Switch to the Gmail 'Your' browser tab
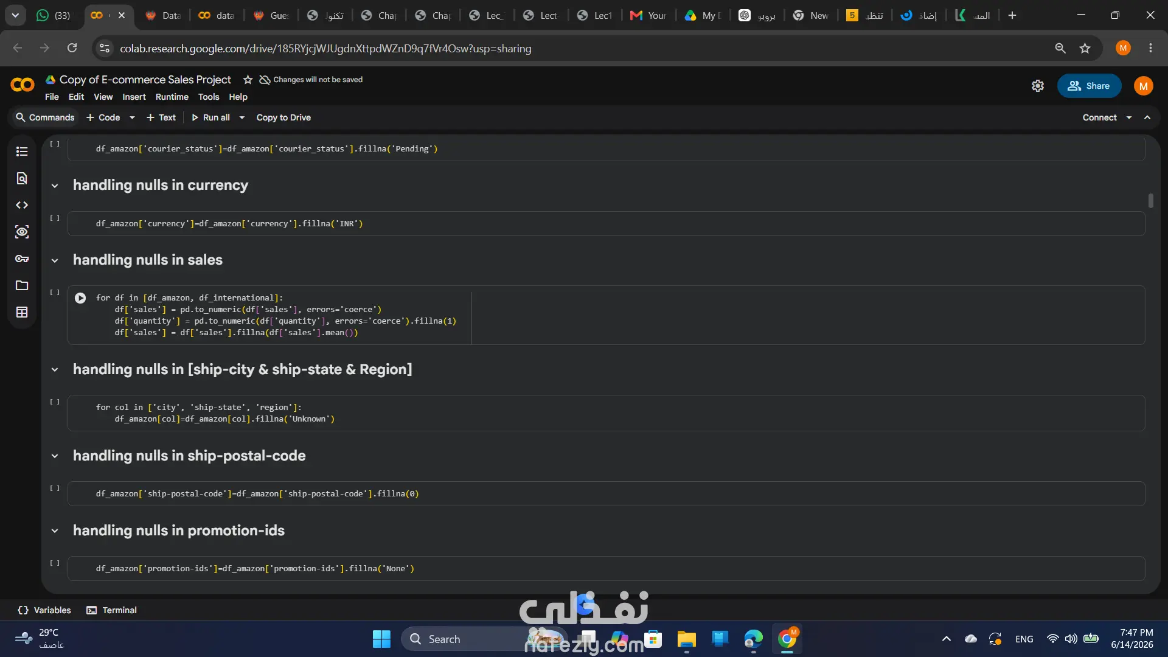 point(649,15)
